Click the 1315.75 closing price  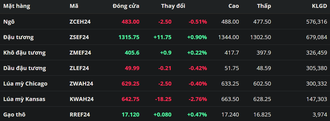[129, 37]
